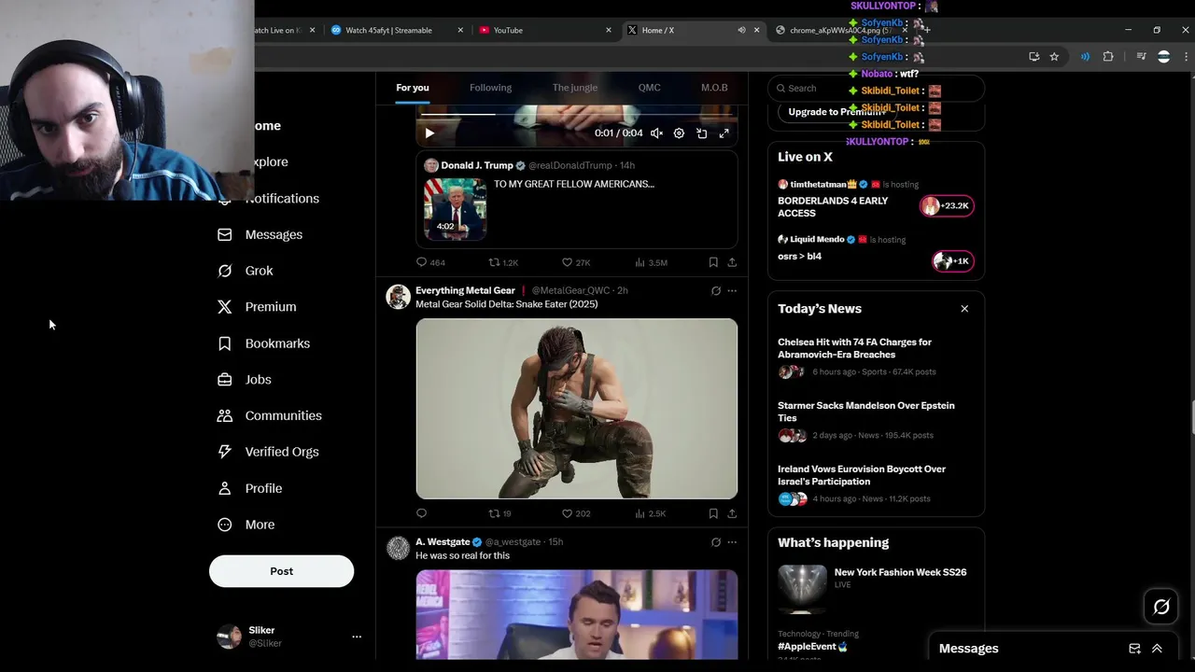Bookmark the Metal Gear post
The image size is (1195, 672).
click(713, 513)
